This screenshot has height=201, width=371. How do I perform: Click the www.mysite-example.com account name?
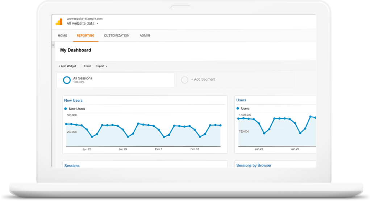pyautogui.click(x=84, y=19)
